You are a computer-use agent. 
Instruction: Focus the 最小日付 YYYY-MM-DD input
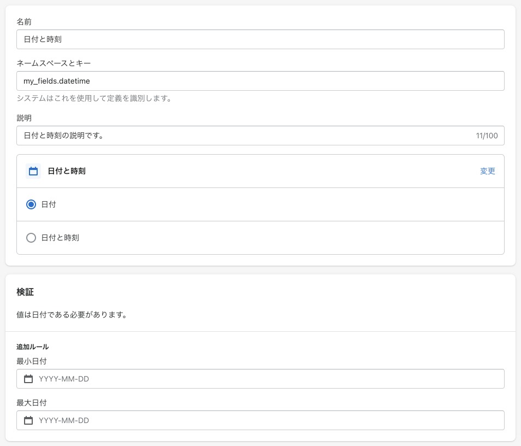[260, 379]
